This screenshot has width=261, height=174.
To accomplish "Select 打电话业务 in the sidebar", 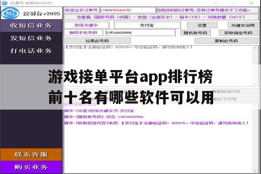I will pyautogui.click(x=31, y=51).
